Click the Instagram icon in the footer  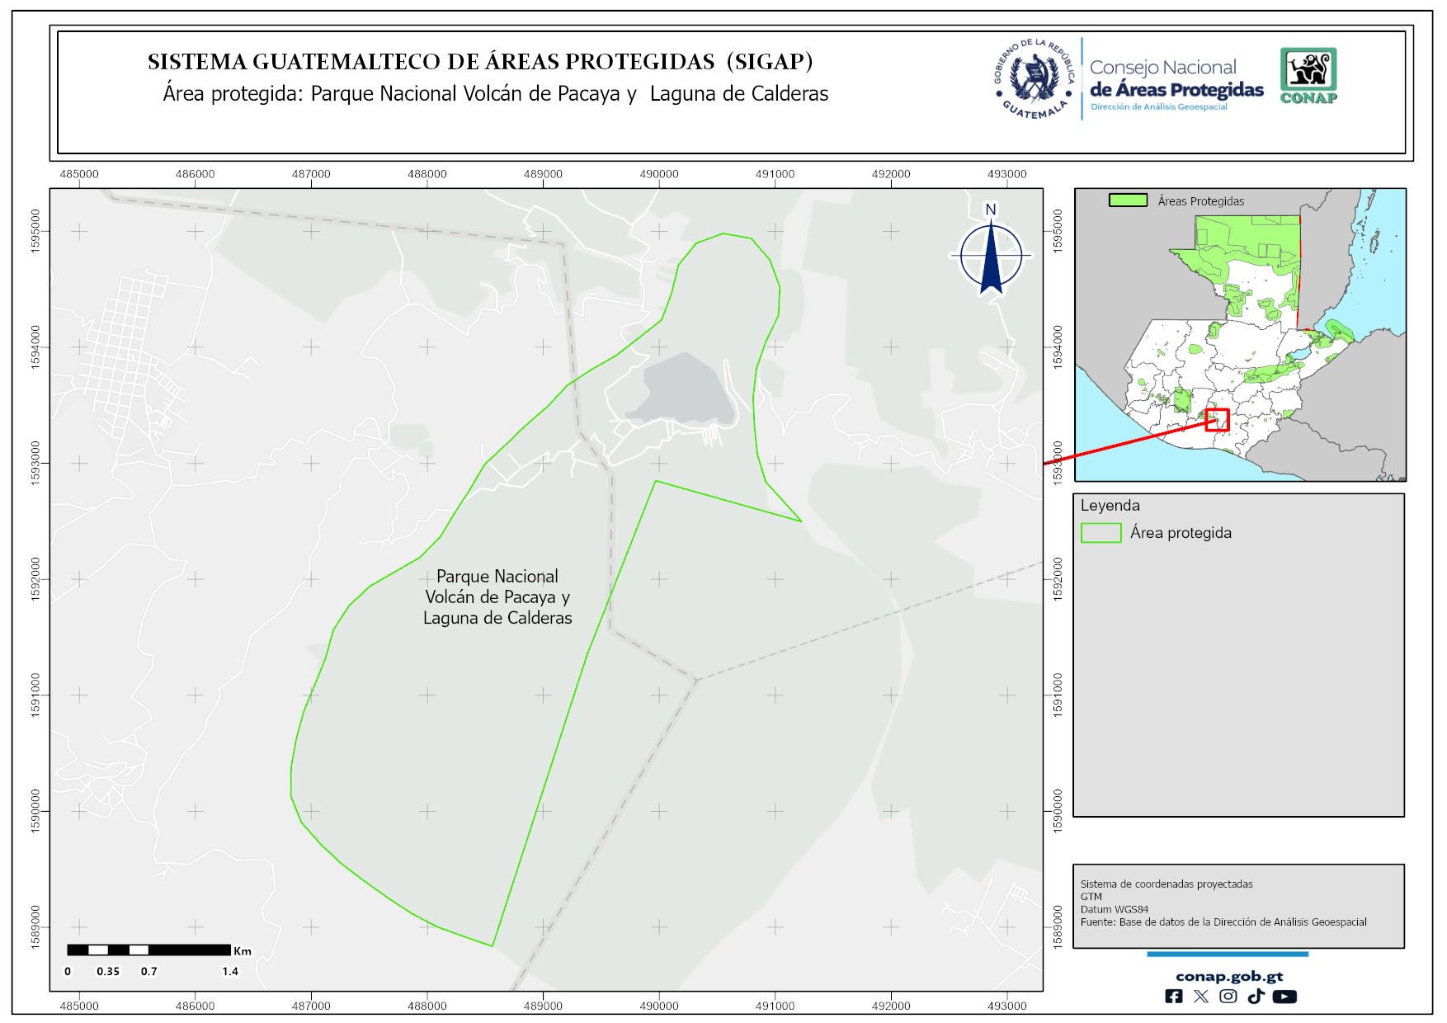pos(1228,997)
